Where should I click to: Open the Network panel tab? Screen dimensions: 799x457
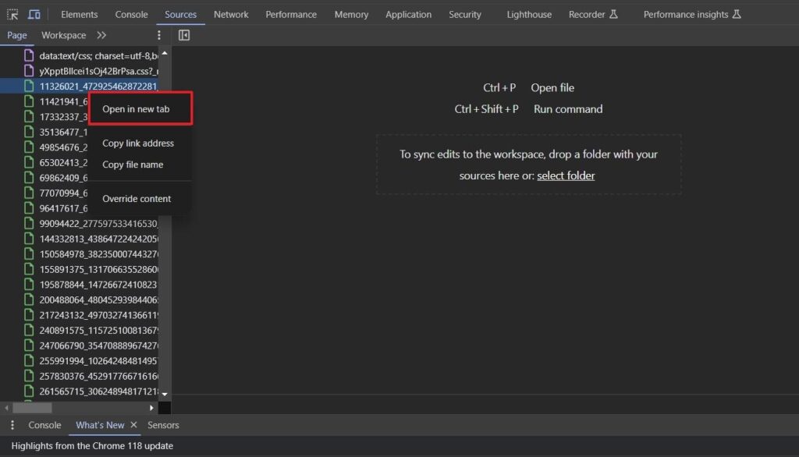(231, 14)
